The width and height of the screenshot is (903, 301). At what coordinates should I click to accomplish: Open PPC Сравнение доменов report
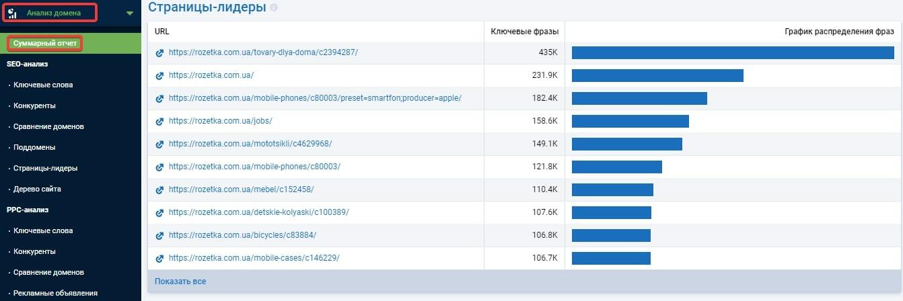pos(48,272)
